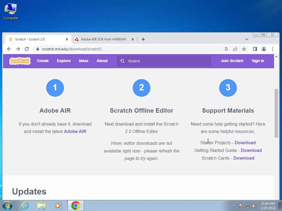Reload the Scratch download page
This screenshot has height=211, width=282.
(27, 49)
